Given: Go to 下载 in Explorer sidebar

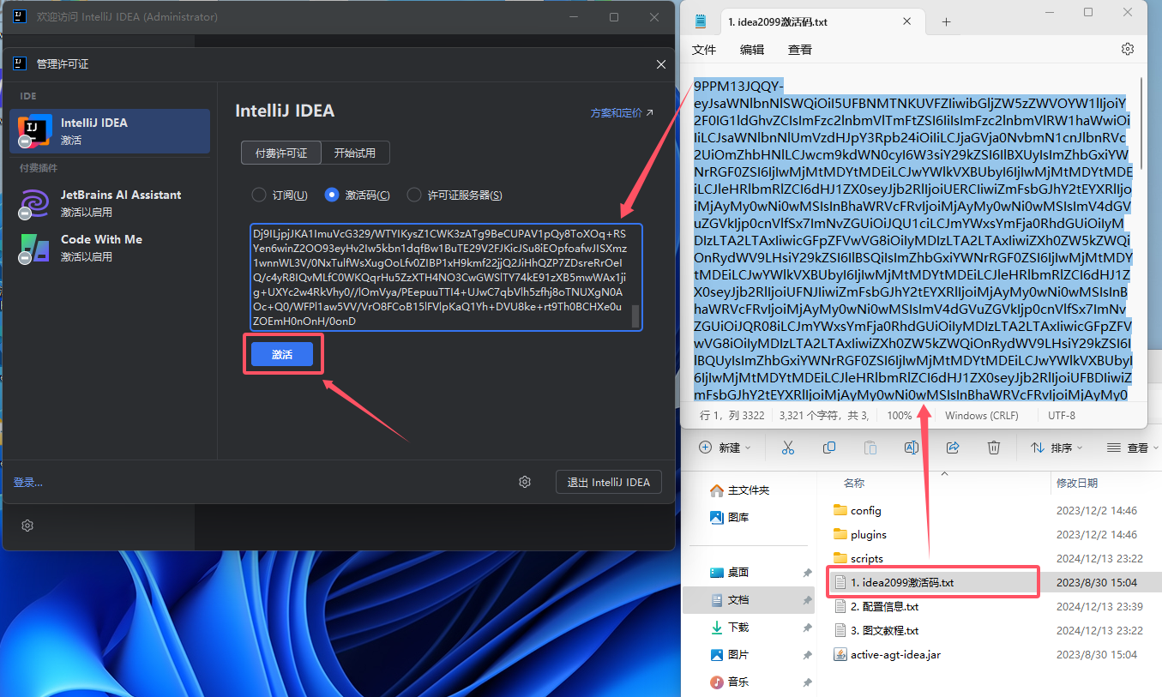Looking at the screenshot, I should click(x=729, y=628).
